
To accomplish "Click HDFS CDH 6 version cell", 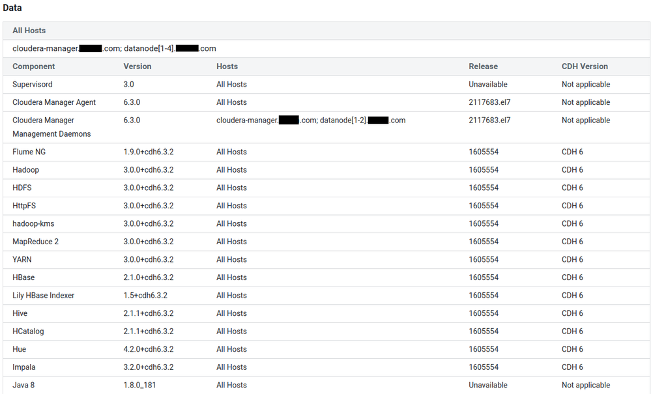I will point(572,188).
